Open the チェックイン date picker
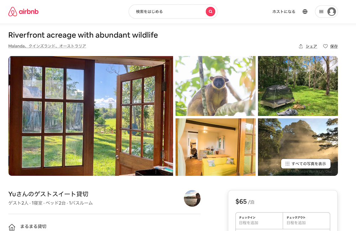 click(259, 221)
